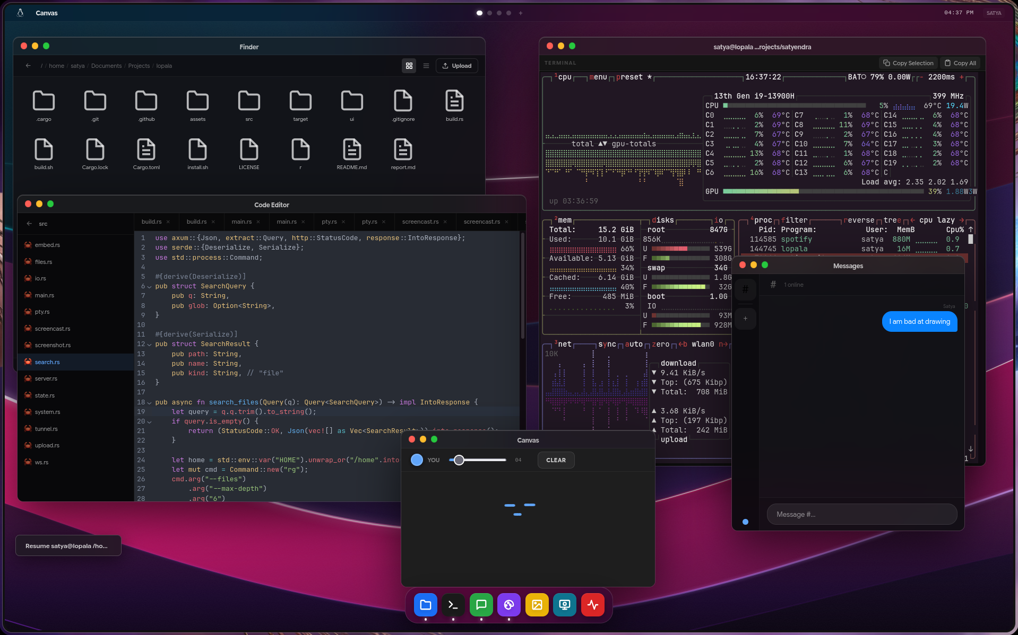Screen dimensions: 1018x635
Task: Select server.rs in the src file list
Action: coord(46,378)
